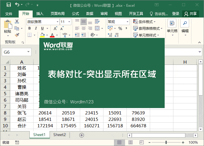Click the 单元格 cells group button
This screenshot has width=204, height=146.
click(x=172, y=28)
